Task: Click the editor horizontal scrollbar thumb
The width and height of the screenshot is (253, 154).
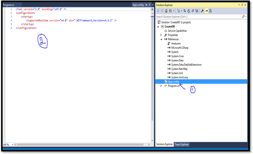Action: point(80,145)
